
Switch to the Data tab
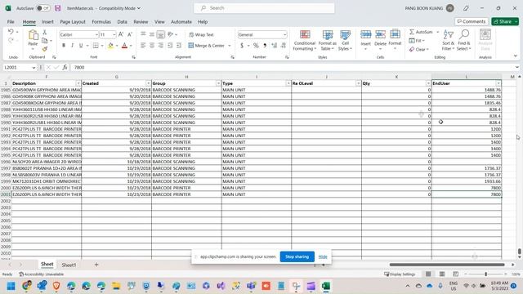(122, 22)
